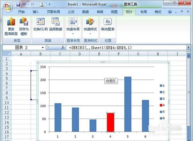Screen dimensions: 193x141
Task: Minimize the ribbon workbook window
Action: click(x=176, y=12)
